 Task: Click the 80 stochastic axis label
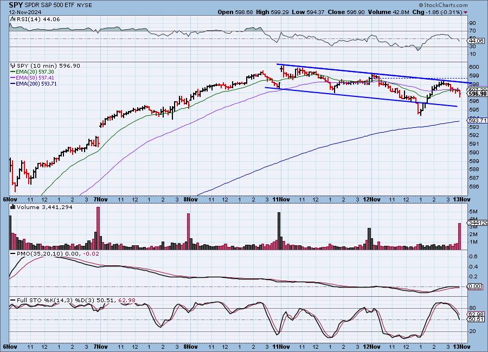pos(472,308)
